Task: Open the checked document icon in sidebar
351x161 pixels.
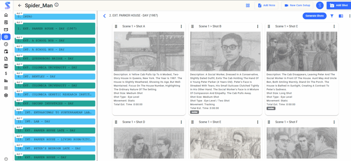Action: (x=6, y=59)
